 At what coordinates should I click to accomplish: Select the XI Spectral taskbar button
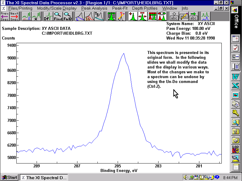point(44,177)
